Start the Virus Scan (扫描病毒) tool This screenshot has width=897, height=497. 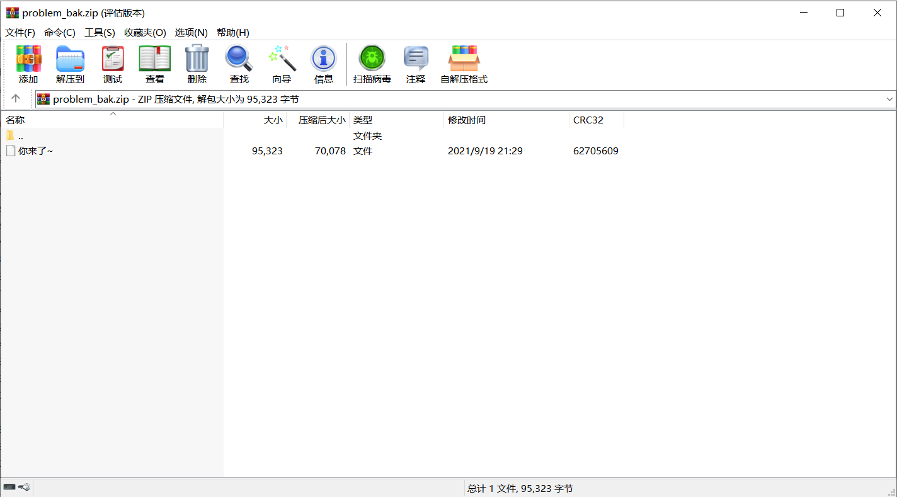tap(372, 64)
